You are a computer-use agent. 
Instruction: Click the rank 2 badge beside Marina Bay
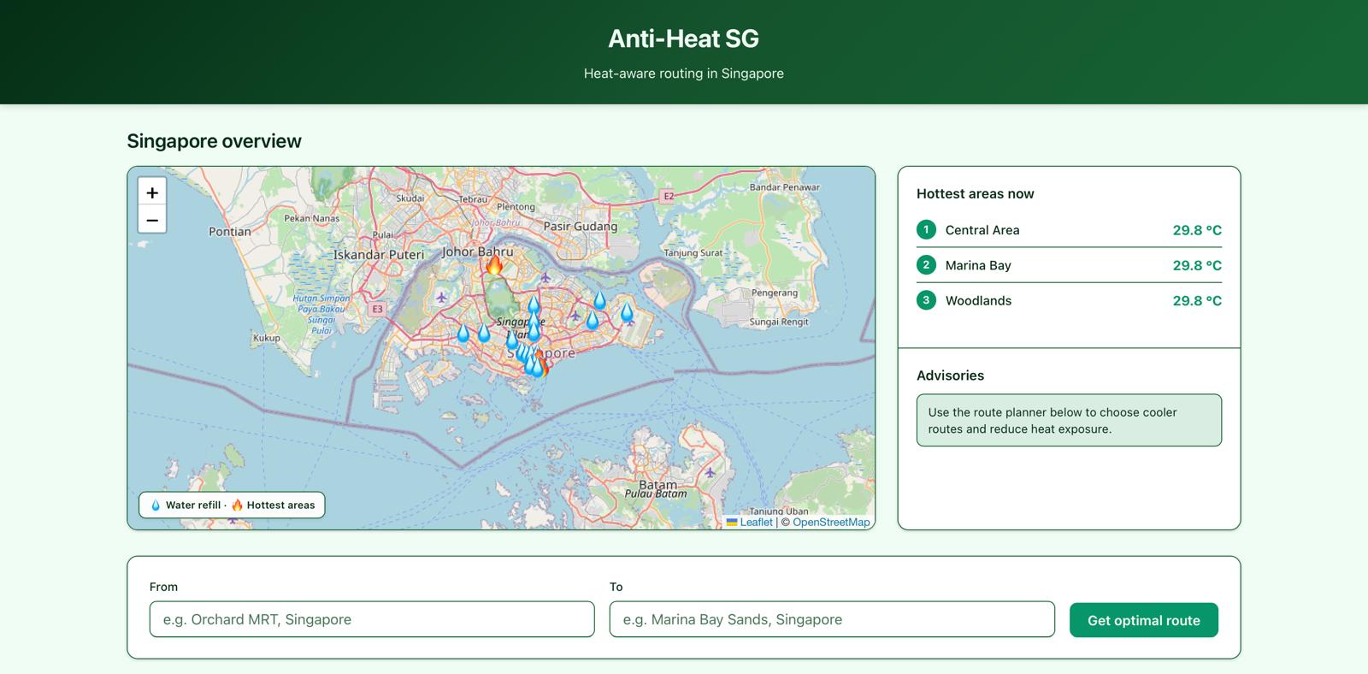(926, 265)
